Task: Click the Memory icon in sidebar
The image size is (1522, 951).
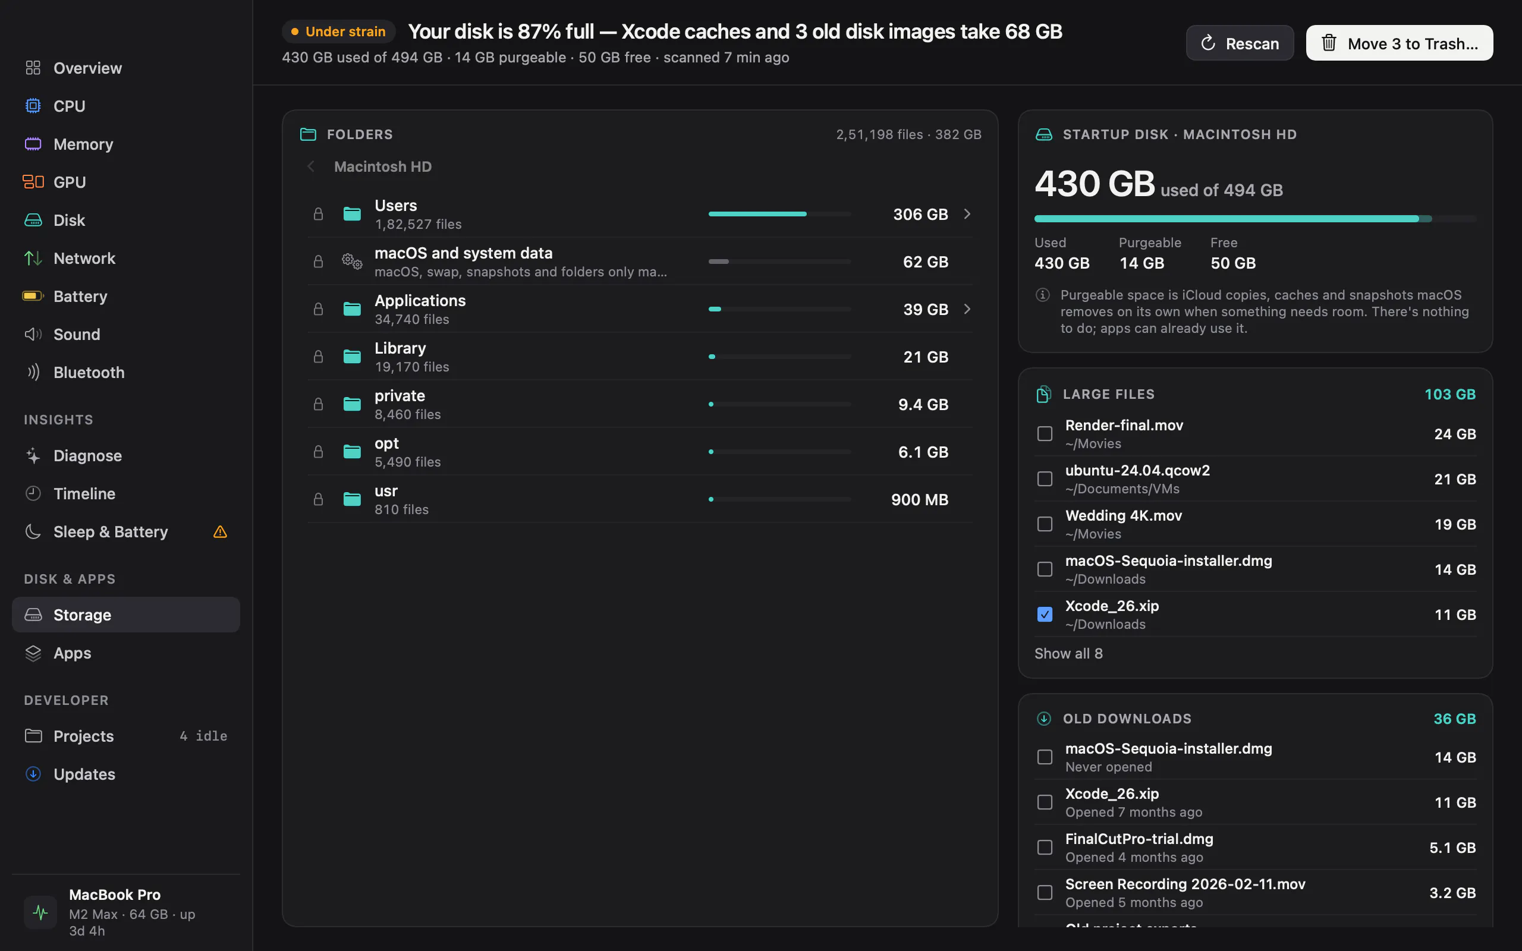Action: (x=33, y=144)
